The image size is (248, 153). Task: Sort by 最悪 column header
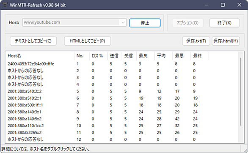[182, 56]
